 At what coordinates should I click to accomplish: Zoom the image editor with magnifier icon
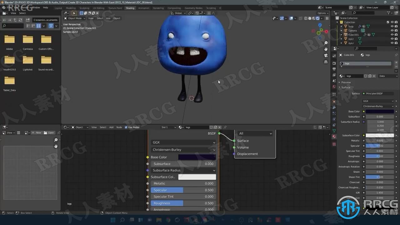click(56, 140)
